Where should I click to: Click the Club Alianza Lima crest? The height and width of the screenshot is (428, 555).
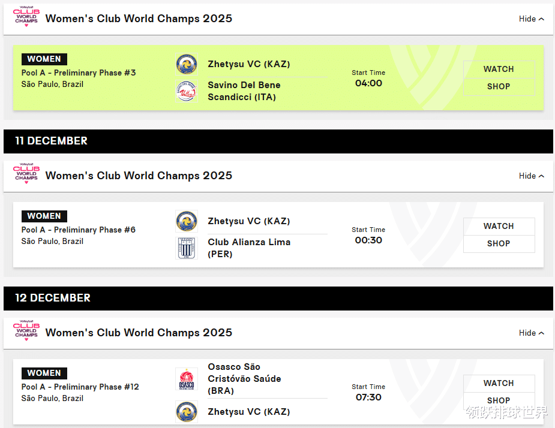pyautogui.click(x=186, y=248)
